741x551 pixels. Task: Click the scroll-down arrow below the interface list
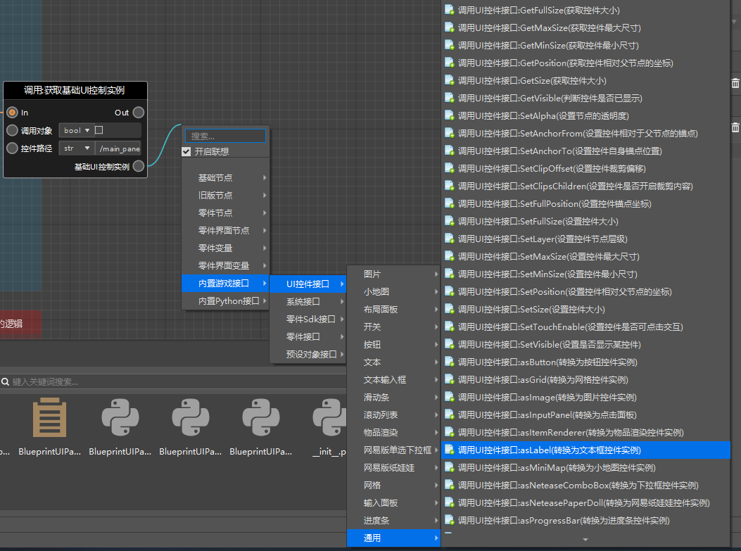click(585, 540)
